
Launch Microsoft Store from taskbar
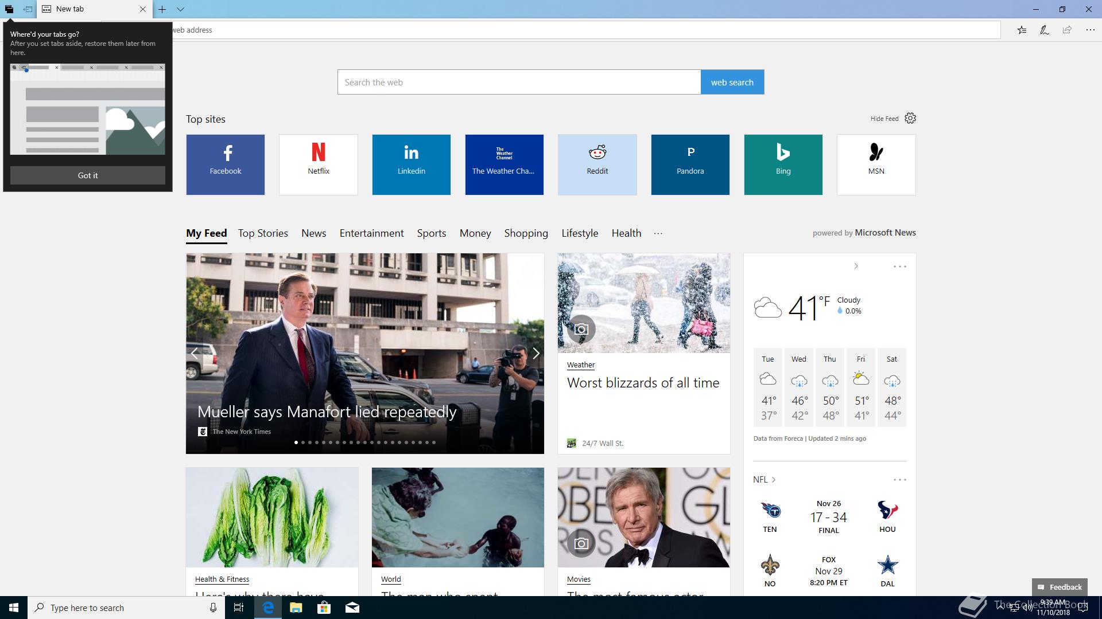(324, 608)
